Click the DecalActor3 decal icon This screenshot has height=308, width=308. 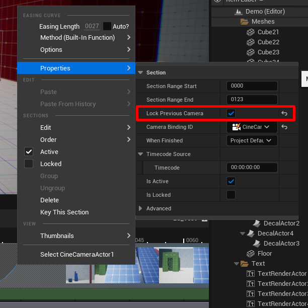tap(257, 244)
